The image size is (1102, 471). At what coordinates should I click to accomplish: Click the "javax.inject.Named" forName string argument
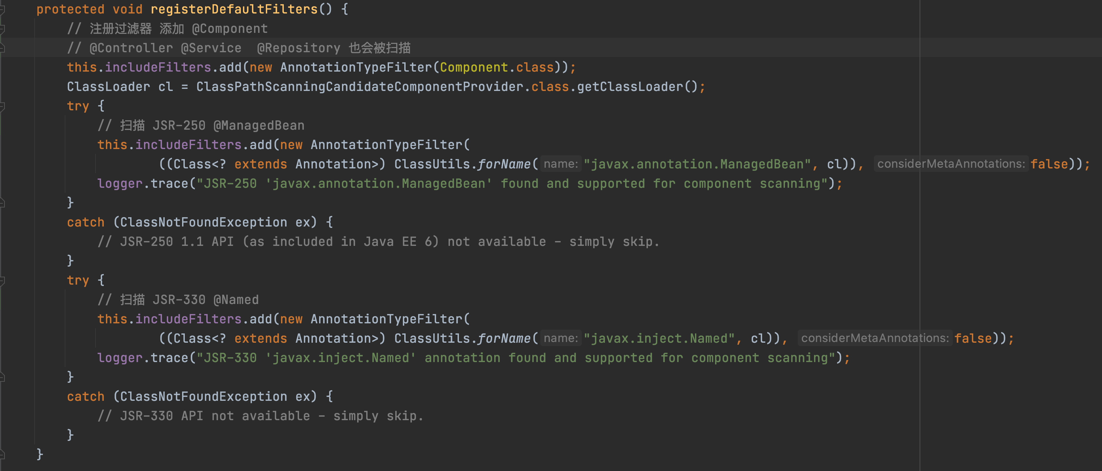pos(659,339)
